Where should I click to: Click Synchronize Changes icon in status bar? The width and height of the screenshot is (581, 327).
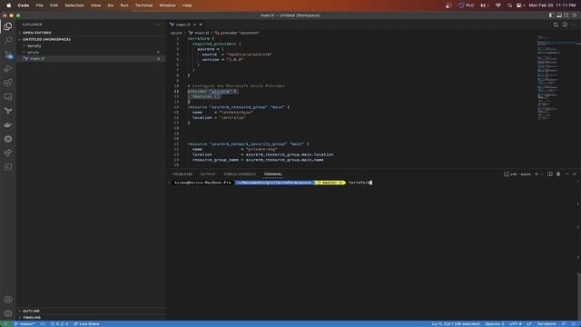(43, 323)
